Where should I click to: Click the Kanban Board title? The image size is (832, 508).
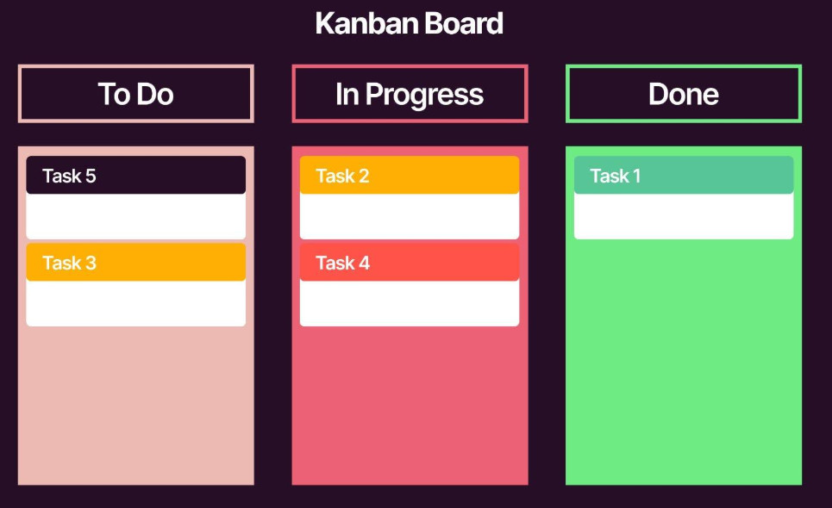409,23
